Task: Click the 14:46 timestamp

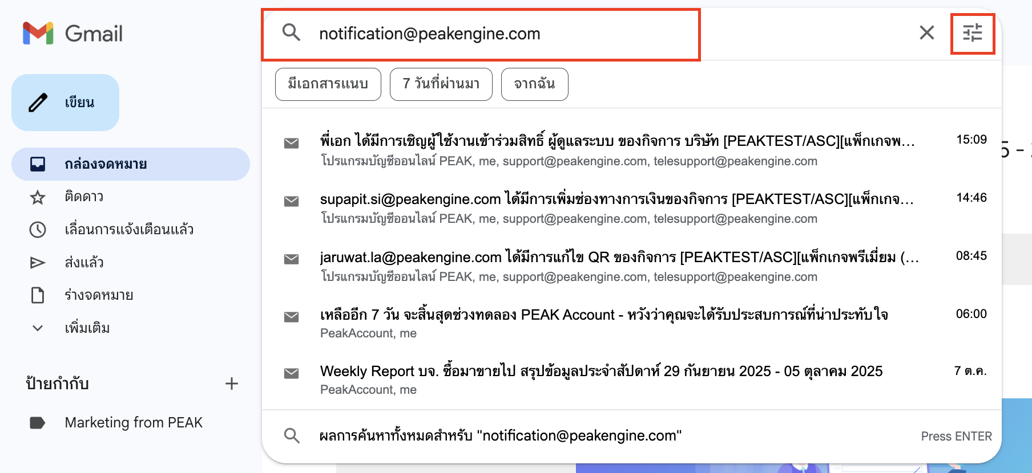Action: pos(971,198)
